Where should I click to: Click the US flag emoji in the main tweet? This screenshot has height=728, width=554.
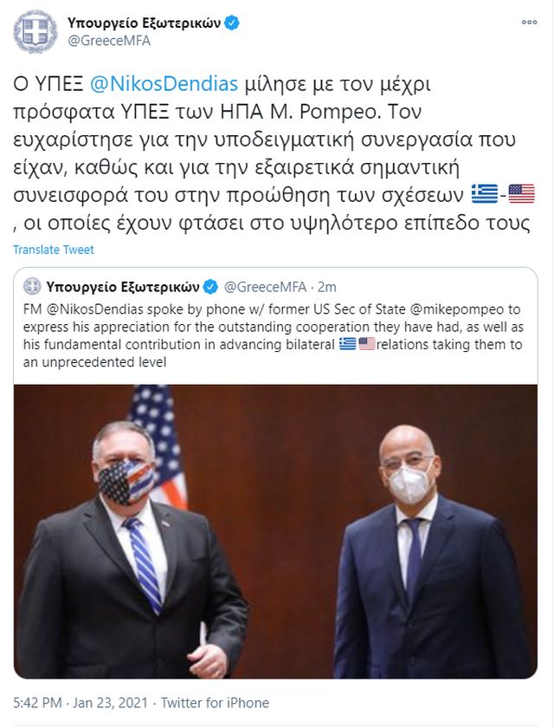[522, 194]
